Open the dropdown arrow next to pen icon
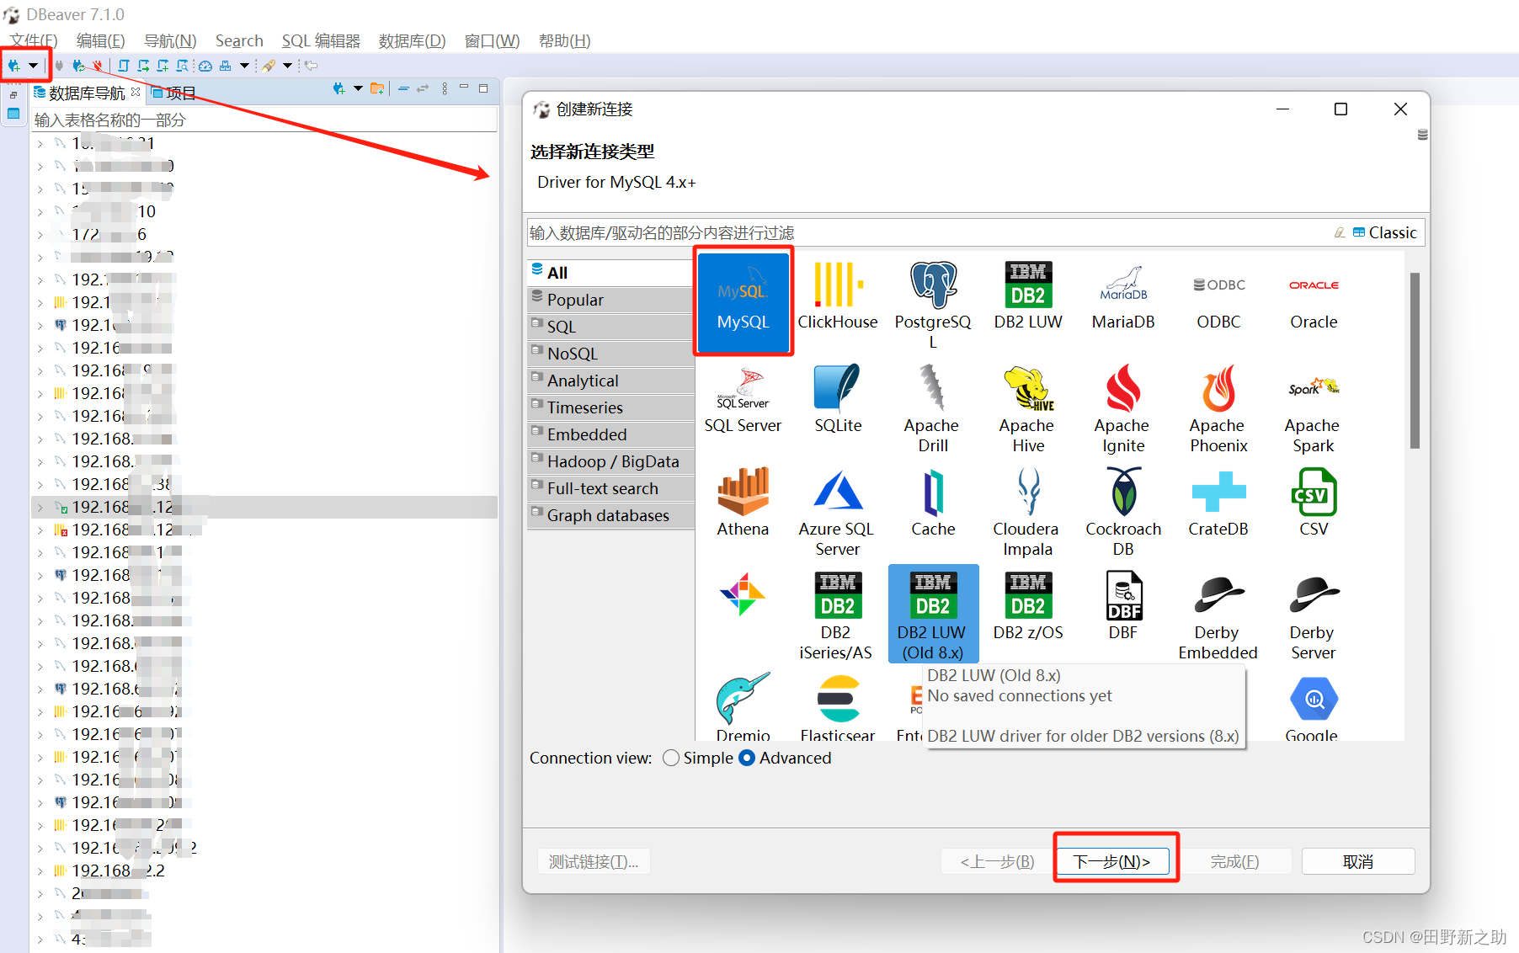 click(x=288, y=65)
